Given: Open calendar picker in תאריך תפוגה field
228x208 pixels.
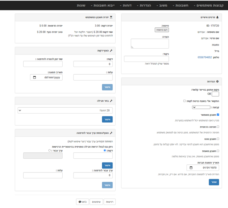Looking at the screenshot, I should pos(34,77).
